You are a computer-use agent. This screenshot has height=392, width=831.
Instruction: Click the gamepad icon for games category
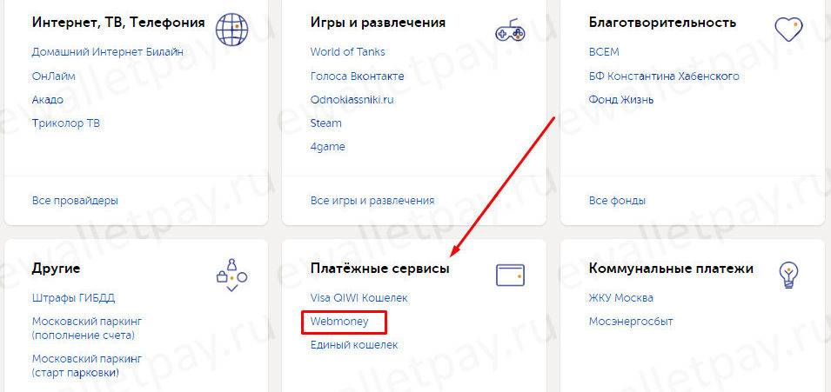tap(508, 30)
